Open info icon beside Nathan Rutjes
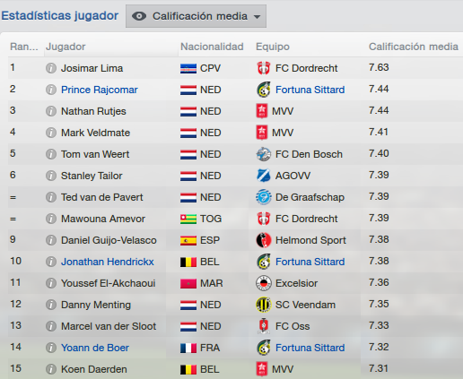 click(x=51, y=111)
